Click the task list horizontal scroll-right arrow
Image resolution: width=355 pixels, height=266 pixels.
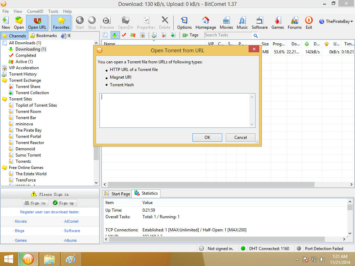(x=352, y=184)
